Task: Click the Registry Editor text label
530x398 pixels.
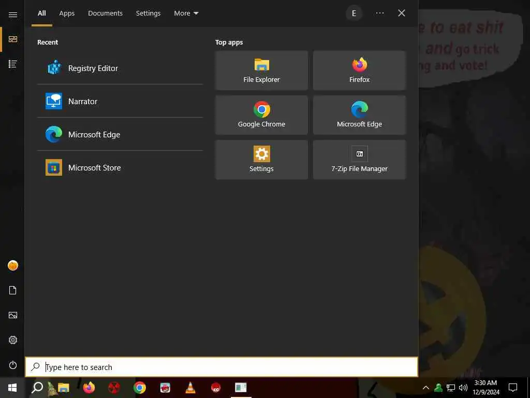Action: (93, 68)
